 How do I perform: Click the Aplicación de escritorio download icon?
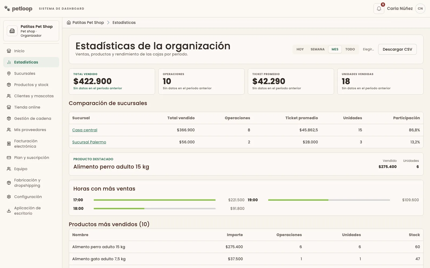(9, 211)
